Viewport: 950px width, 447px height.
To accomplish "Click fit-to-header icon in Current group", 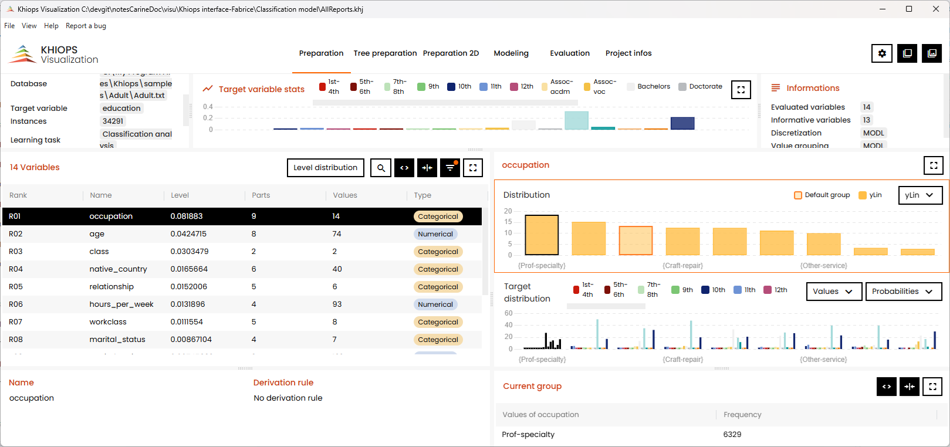I will [887, 387].
